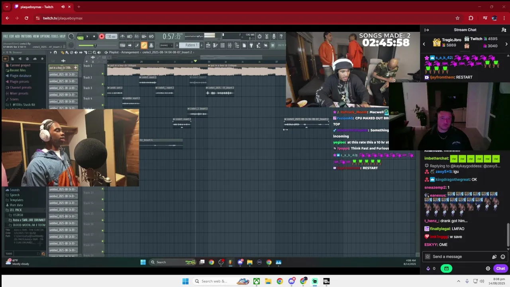Open the (none) selector next to Pattern 1

click(x=167, y=45)
